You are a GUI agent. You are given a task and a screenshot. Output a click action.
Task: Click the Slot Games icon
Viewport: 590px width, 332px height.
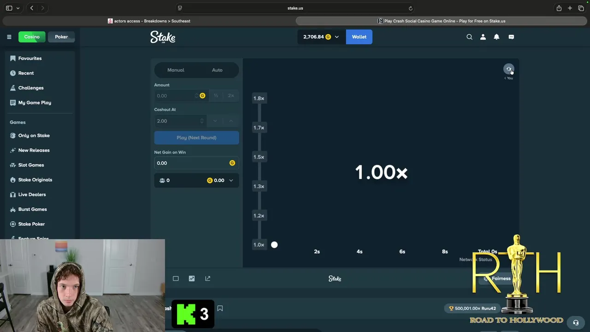(x=13, y=165)
